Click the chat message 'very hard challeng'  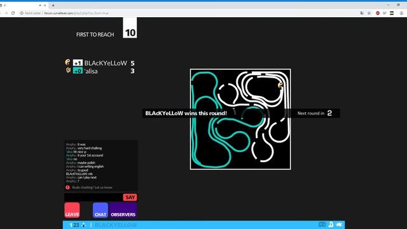[90, 148]
